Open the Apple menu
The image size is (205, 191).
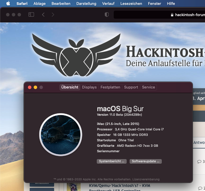[x=8, y=3]
